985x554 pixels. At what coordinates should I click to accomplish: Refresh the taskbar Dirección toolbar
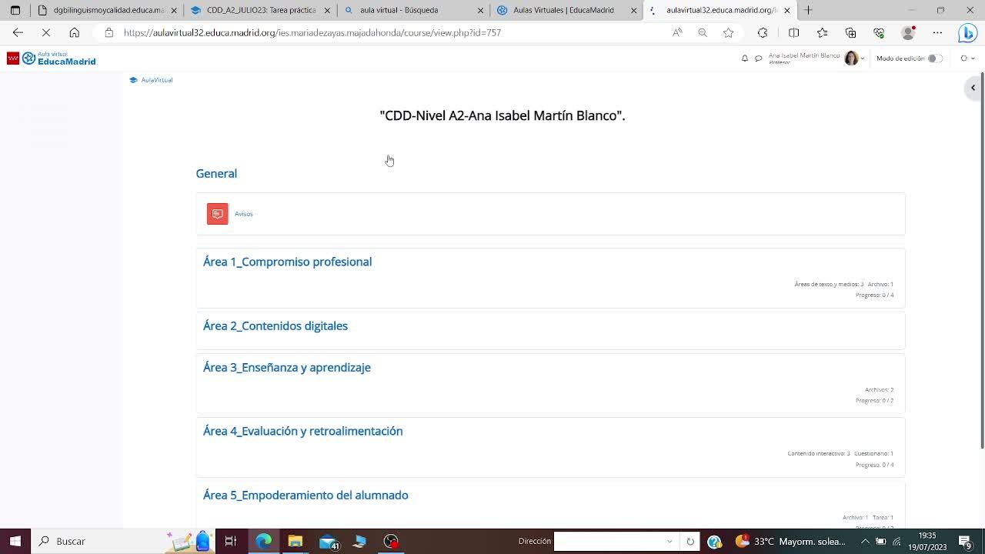(690, 541)
